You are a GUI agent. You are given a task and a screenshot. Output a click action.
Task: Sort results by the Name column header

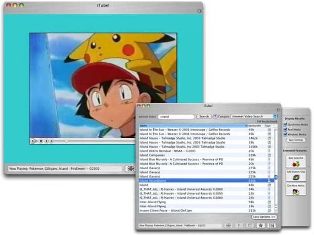pos(193,126)
